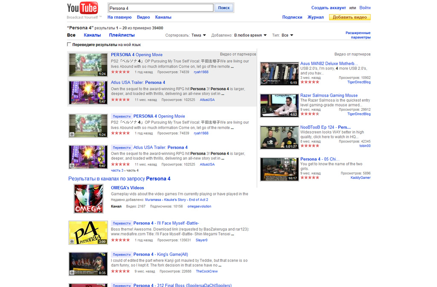This screenshot has width=437, height=287.
Task: Click the Добавить видео upload button
Action: click(350, 17)
